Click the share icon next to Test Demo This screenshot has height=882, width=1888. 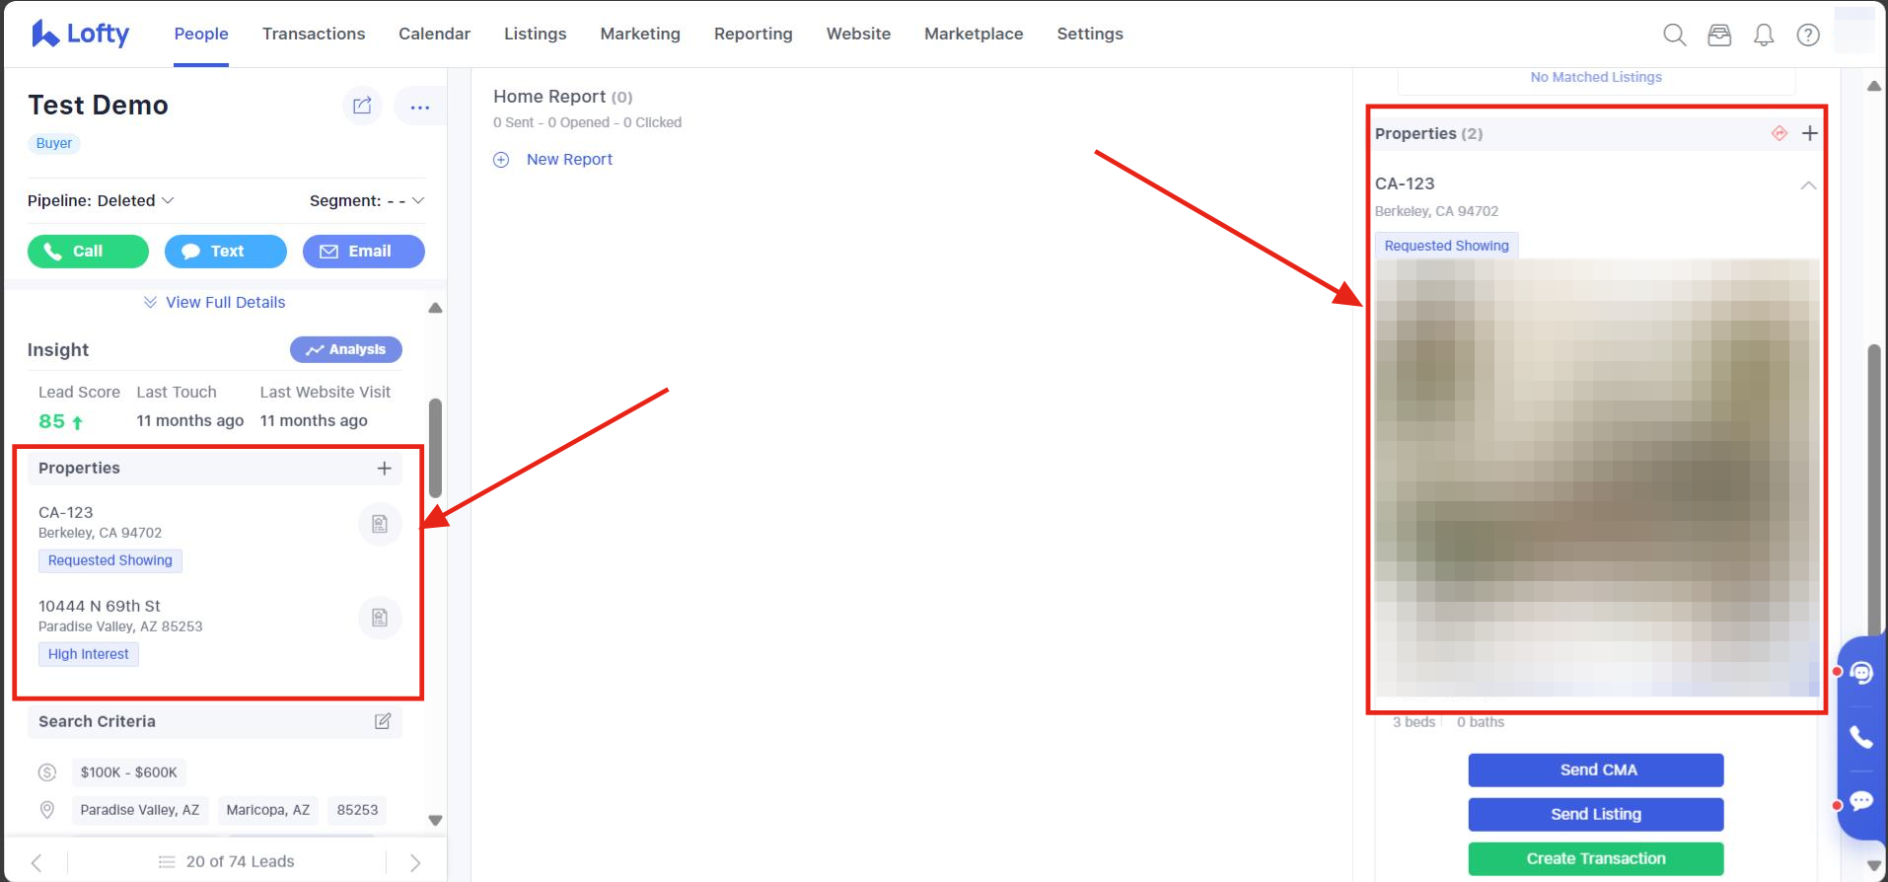pos(362,106)
